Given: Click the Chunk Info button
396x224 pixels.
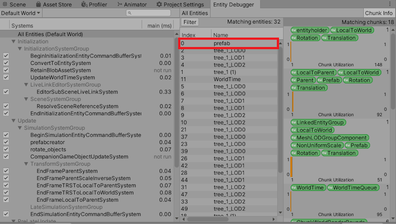Looking at the screenshot, I should coord(379,13).
